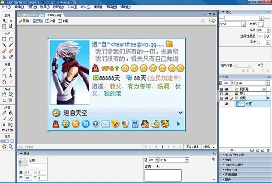This screenshot has height=183, width=272.
Task: Select the Marquee tool
Action: pyautogui.click(x=4, y=39)
